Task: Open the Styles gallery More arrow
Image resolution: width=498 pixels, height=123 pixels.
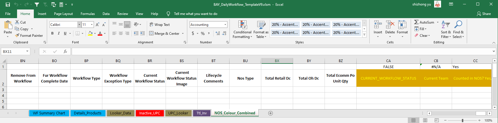Action: coord(364,35)
